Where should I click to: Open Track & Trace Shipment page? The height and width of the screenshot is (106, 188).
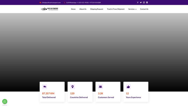(116, 9)
